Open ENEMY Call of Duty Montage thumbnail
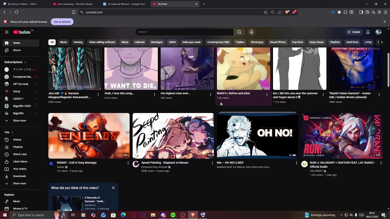Image resolution: width=390 pixels, height=219 pixels. point(89,136)
